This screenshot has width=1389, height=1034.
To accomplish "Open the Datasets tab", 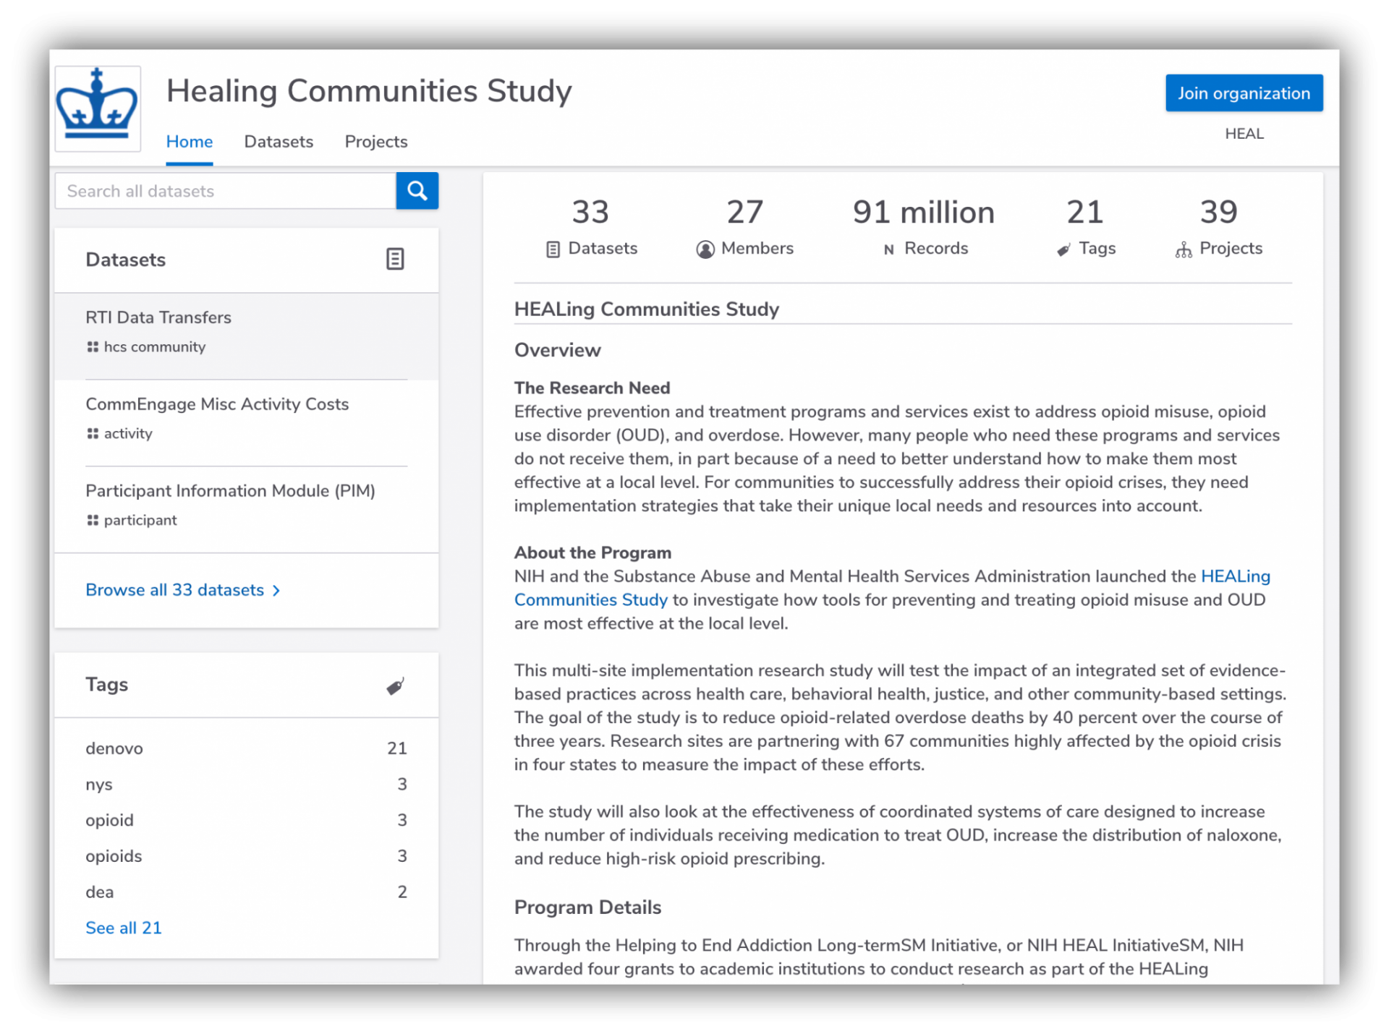I will tap(279, 142).
